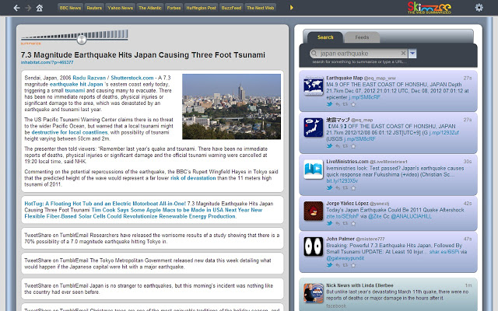498x311 pixels.
Task: Open j.mp/1293Zuf link in @eq_map tweet
Action: click(x=444, y=133)
